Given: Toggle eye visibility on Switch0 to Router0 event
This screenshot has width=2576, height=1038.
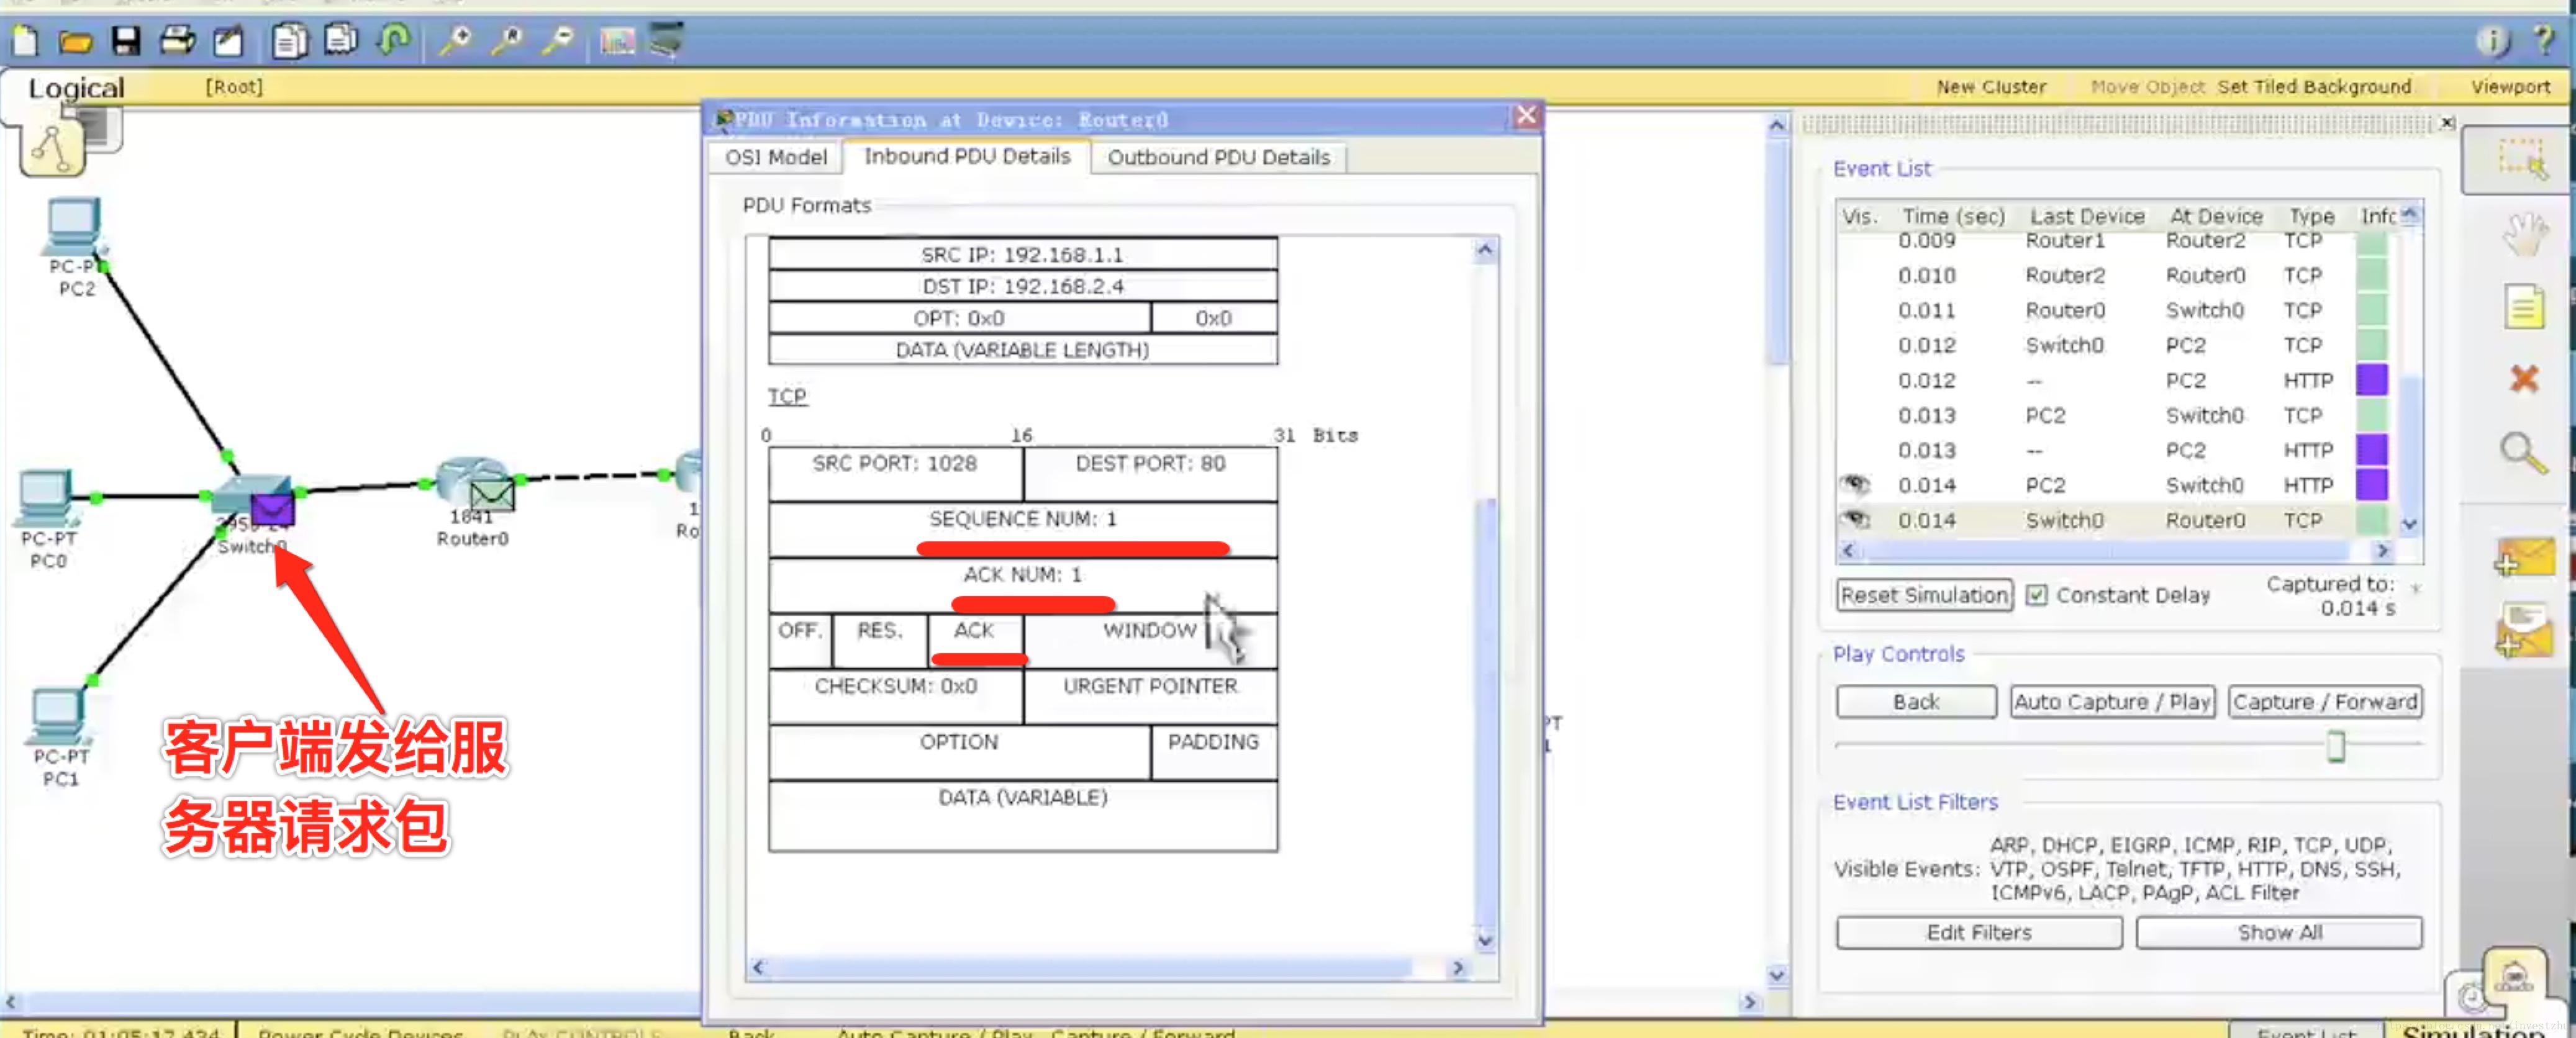Looking at the screenshot, I should (1856, 520).
